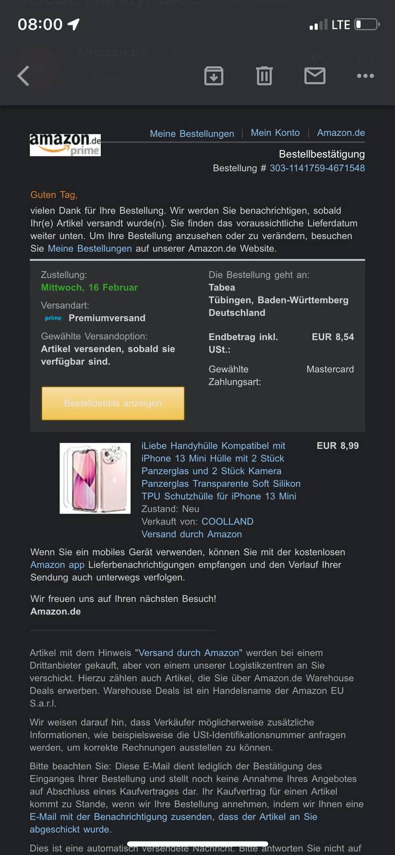395x855 pixels.
Task: Open the iLiebe Handyhülle product title link
Action: coord(221,471)
